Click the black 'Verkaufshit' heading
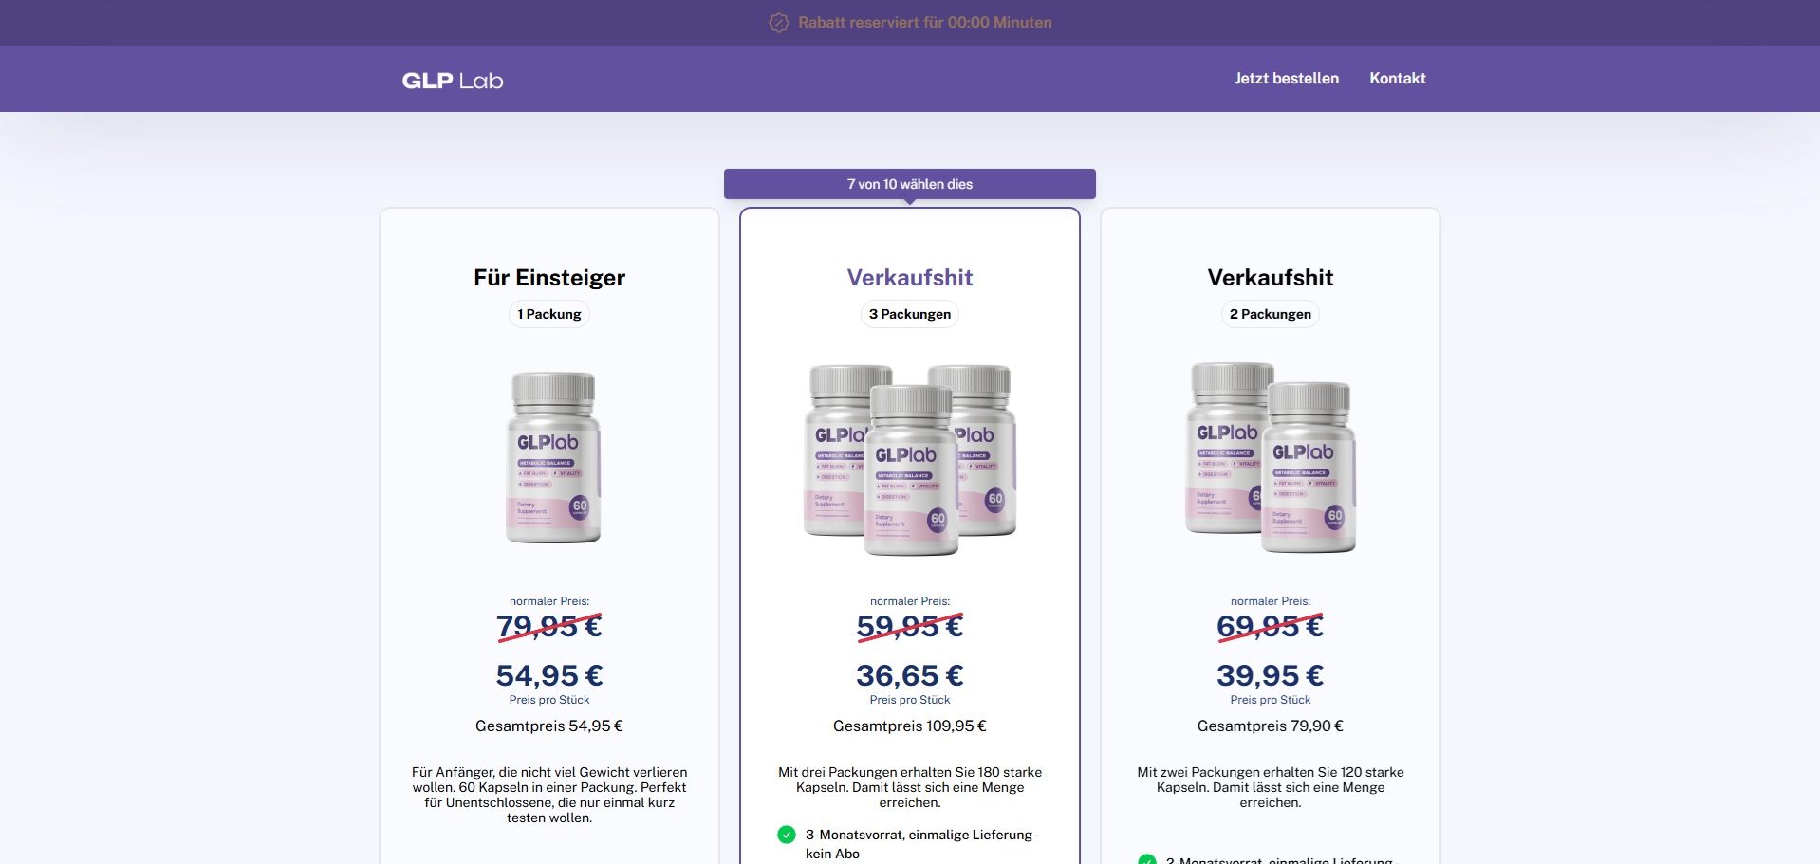This screenshot has height=864, width=1820. [x=1271, y=278]
